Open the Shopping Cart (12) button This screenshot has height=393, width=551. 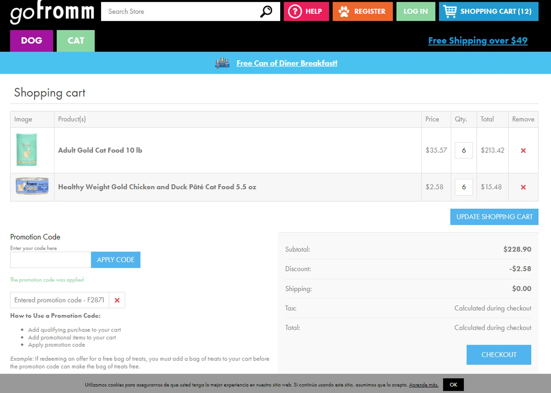coord(489,11)
